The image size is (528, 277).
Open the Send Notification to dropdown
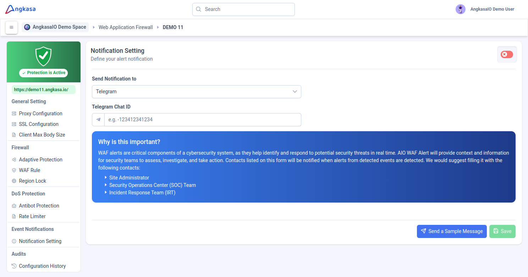coord(197,92)
